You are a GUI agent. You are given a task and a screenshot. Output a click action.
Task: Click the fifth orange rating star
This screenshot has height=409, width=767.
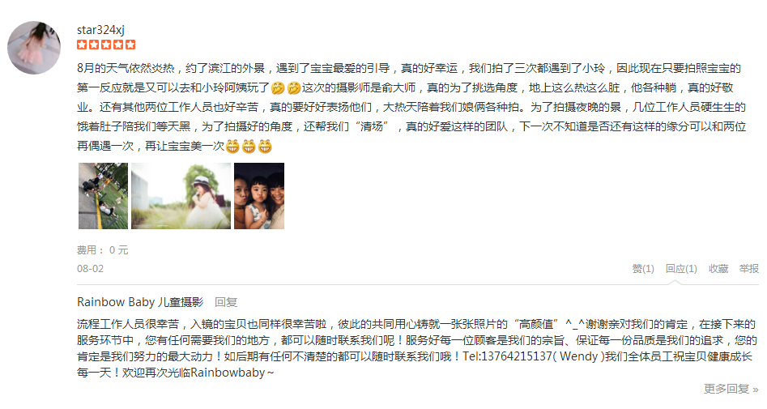130,45
